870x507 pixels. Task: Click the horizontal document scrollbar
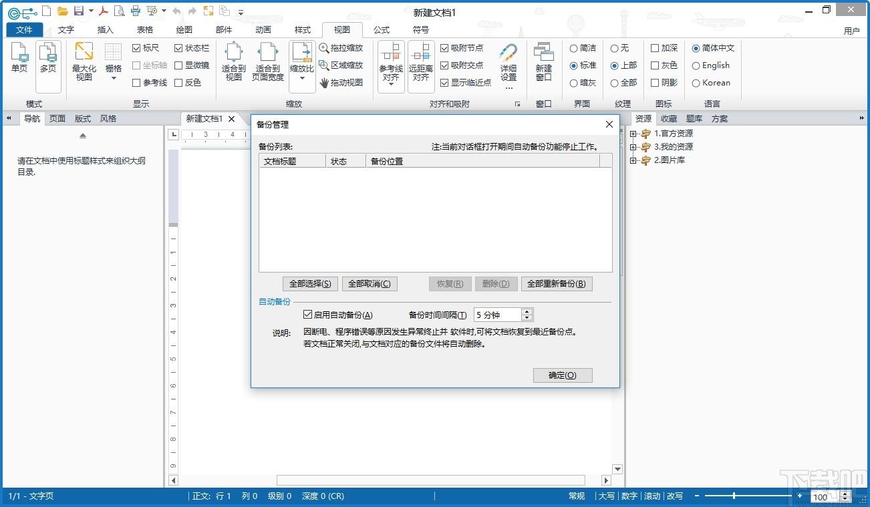tap(431, 480)
